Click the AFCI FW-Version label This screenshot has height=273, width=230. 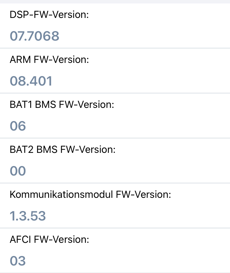(49, 240)
